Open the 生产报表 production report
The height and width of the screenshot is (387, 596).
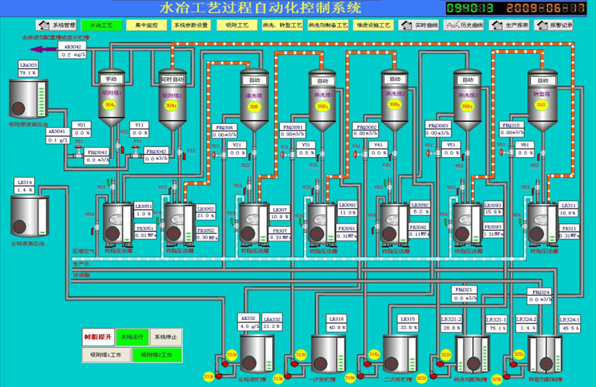pyautogui.click(x=512, y=25)
